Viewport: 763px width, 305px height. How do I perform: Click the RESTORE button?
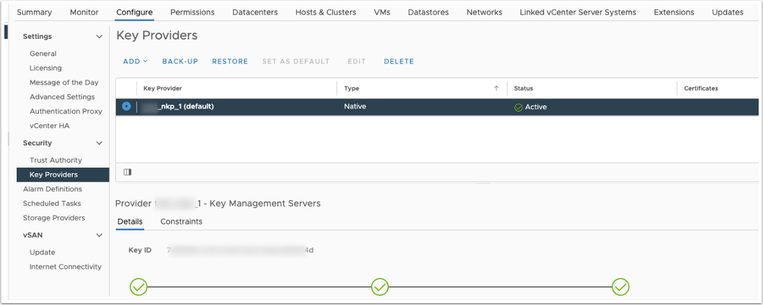click(x=230, y=62)
